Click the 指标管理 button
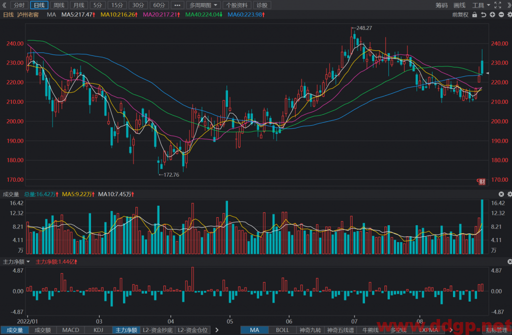 [496, 330]
